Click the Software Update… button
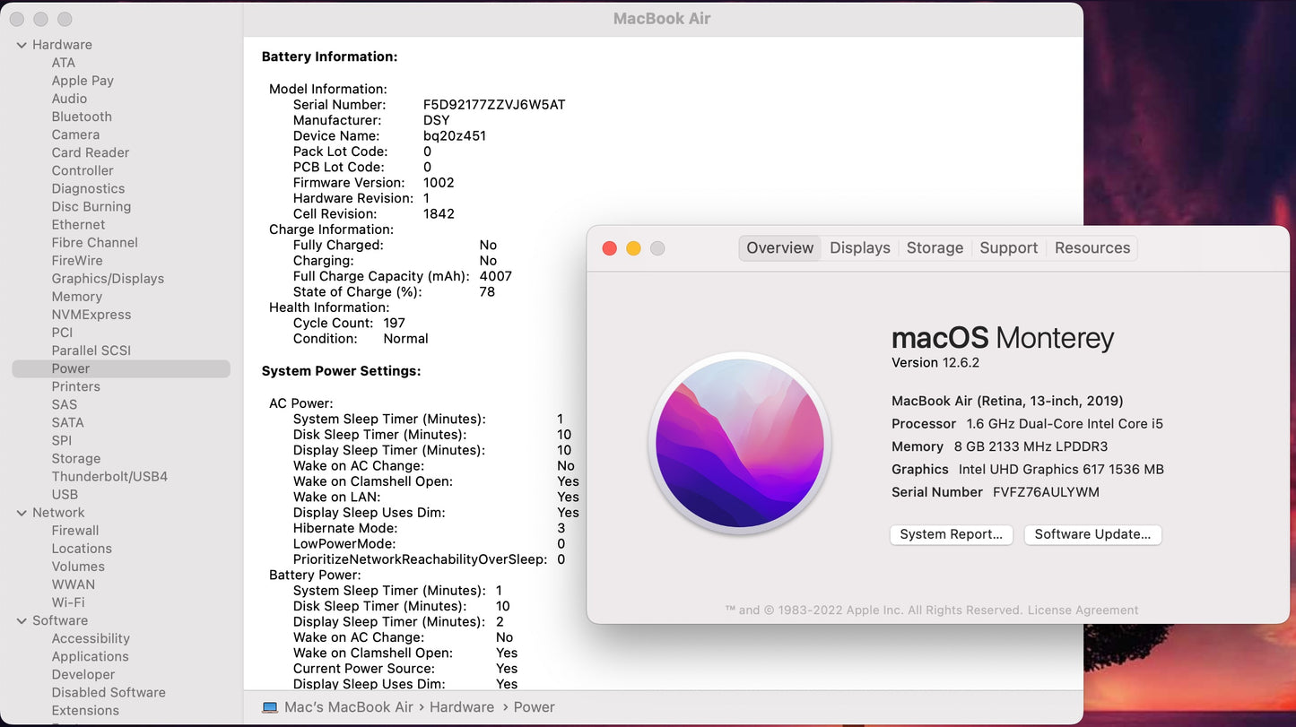Screen dimensions: 1296x727 coord(1092,534)
